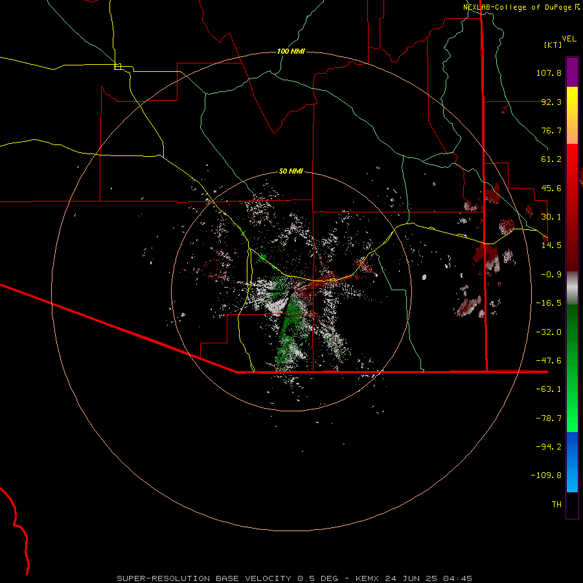Select the -32.0 velocity scale value
Screen dimensions: 583x583
click(549, 332)
